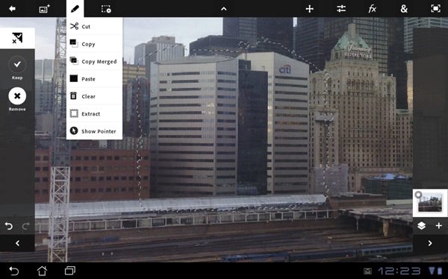The image size is (448, 279).
Task: Choose Copy Merged from the menu
Action: pos(94,61)
